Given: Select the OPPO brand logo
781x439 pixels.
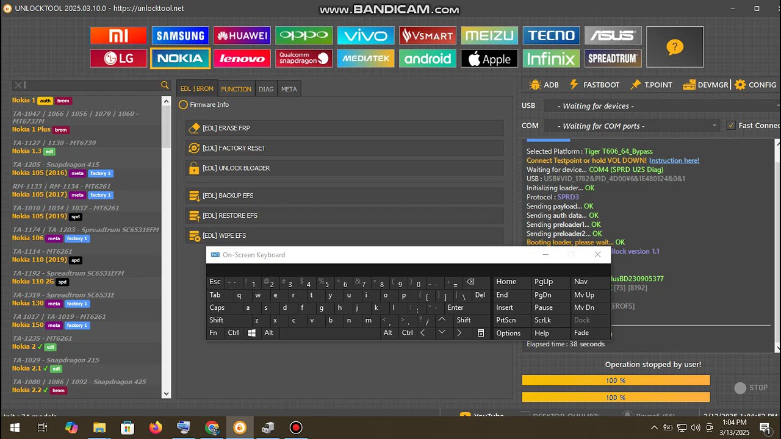Looking at the screenshot, I should (304, 35).
